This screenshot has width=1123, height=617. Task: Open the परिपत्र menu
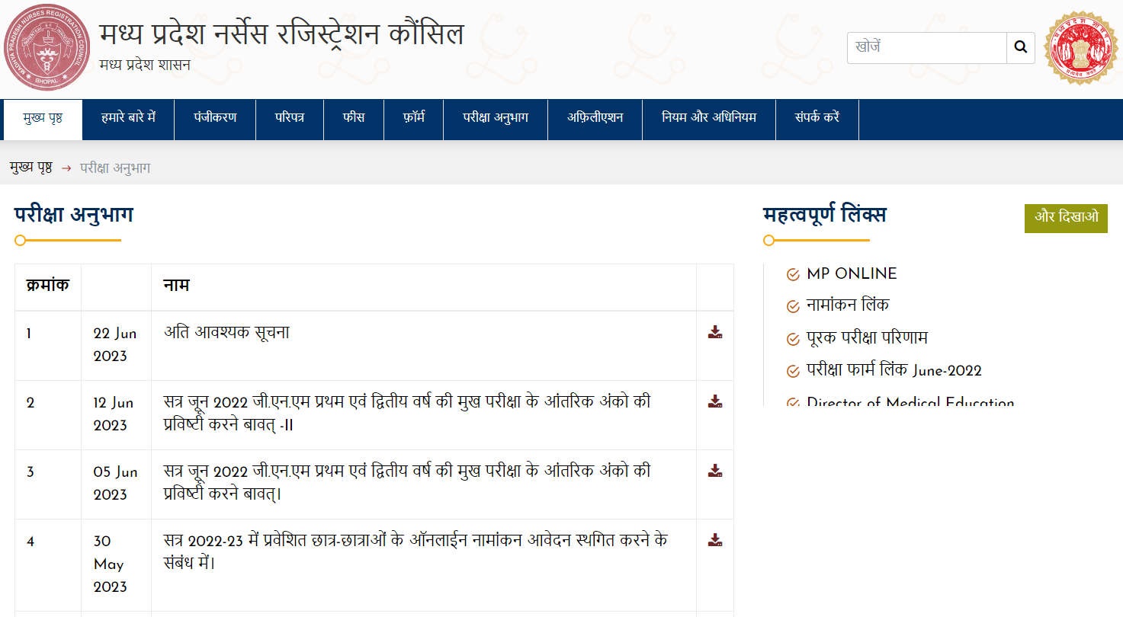(290, 118)
